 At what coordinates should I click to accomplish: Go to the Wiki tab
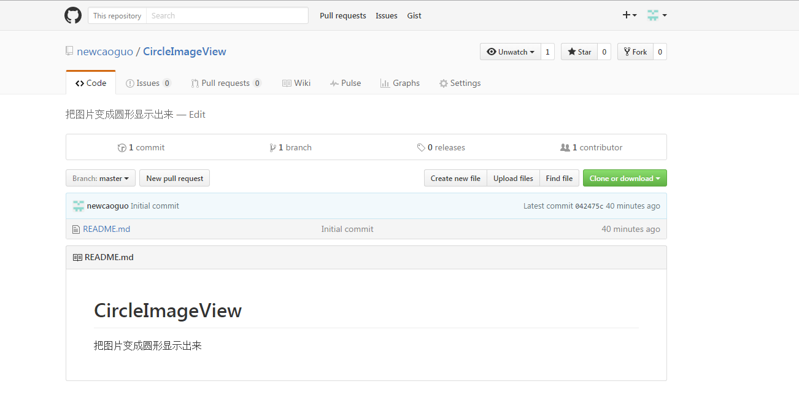(296, 83)
